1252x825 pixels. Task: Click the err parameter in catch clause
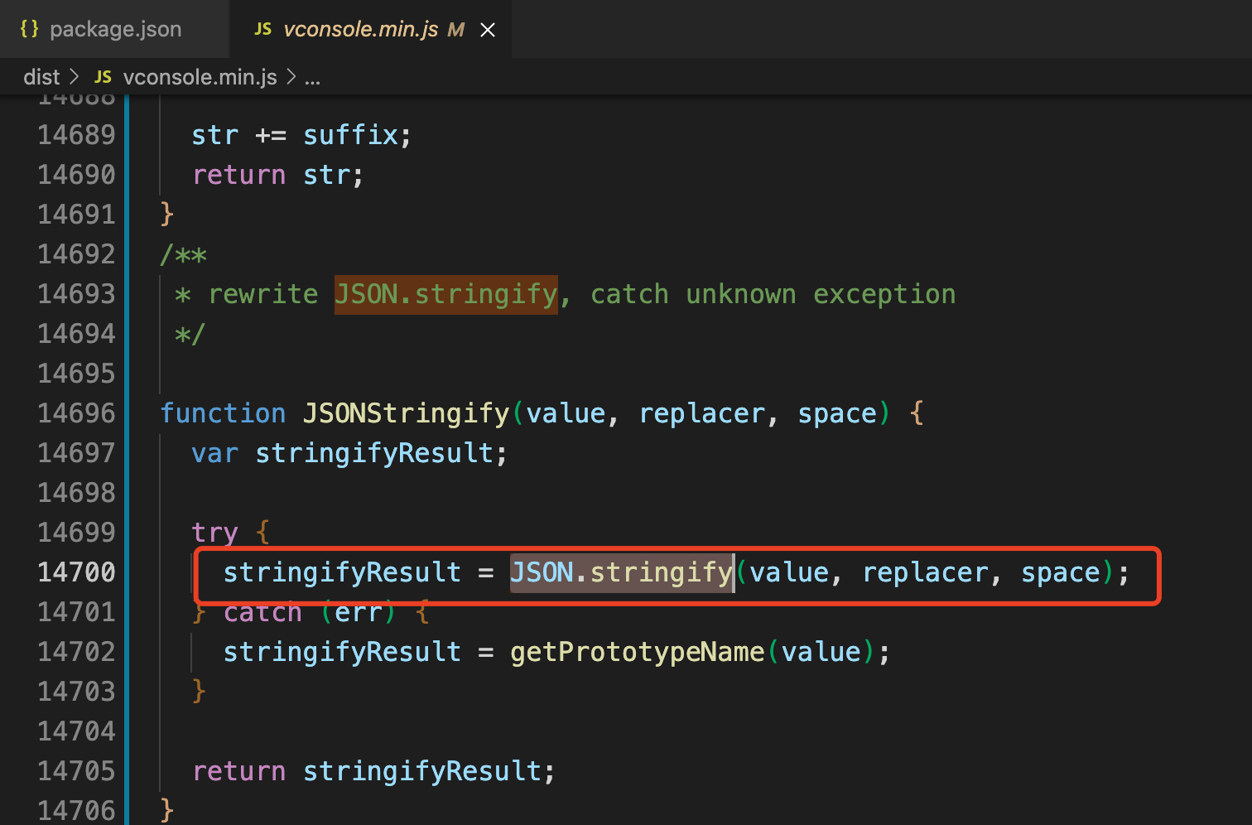pyautogui.click(x=359, y=612)
